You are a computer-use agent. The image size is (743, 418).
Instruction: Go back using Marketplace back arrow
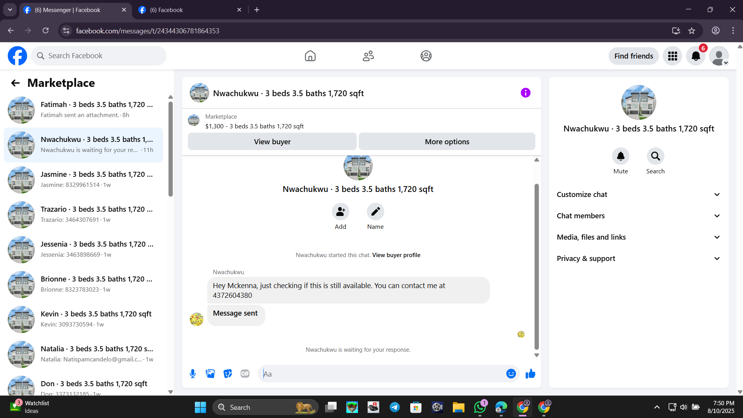pos(15,83)
